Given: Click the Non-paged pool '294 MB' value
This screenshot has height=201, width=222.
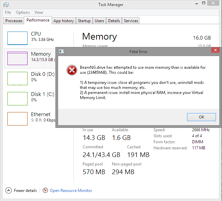Looking at the screenshot, I should pos(123,172).
